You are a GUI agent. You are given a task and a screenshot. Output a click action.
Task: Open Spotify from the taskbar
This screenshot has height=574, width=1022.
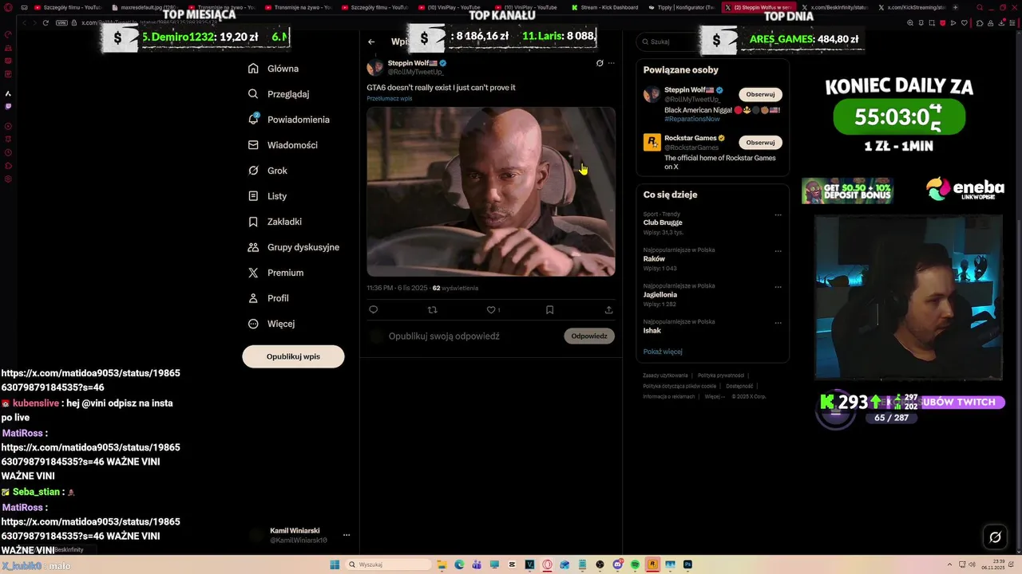[x=635, y=564]
